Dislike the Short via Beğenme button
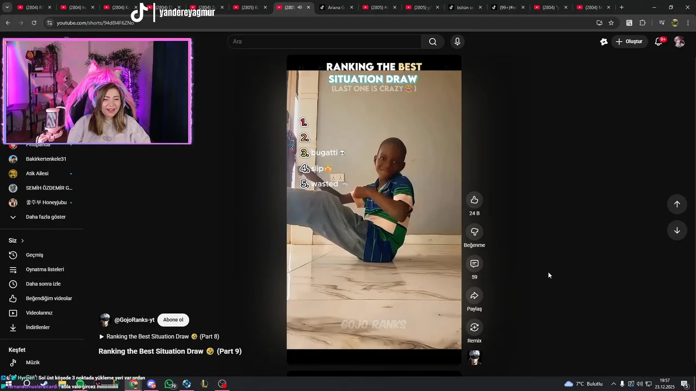Image resolution: width=696 pixels, height=391 pixels. (474, 232)
